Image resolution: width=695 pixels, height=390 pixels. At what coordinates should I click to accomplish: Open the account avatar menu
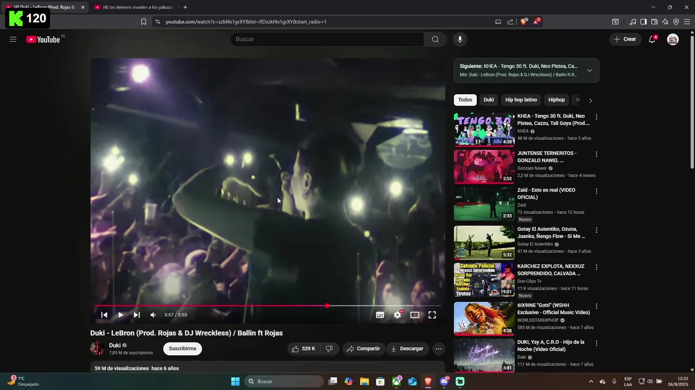[673, 39]
